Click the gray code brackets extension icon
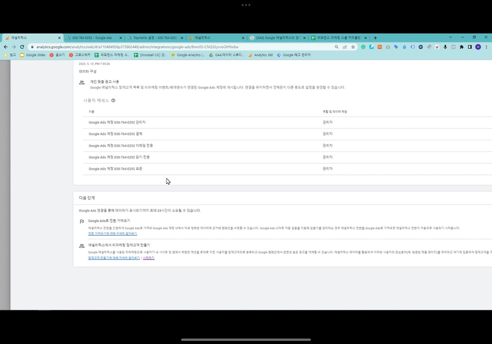Image resolution: width=492 pixels, height=344 pixels. (453, 47)
